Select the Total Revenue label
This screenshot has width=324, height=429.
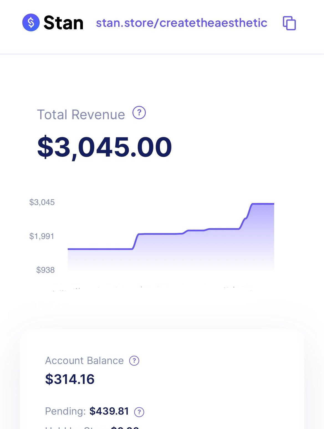click(81, 115)
